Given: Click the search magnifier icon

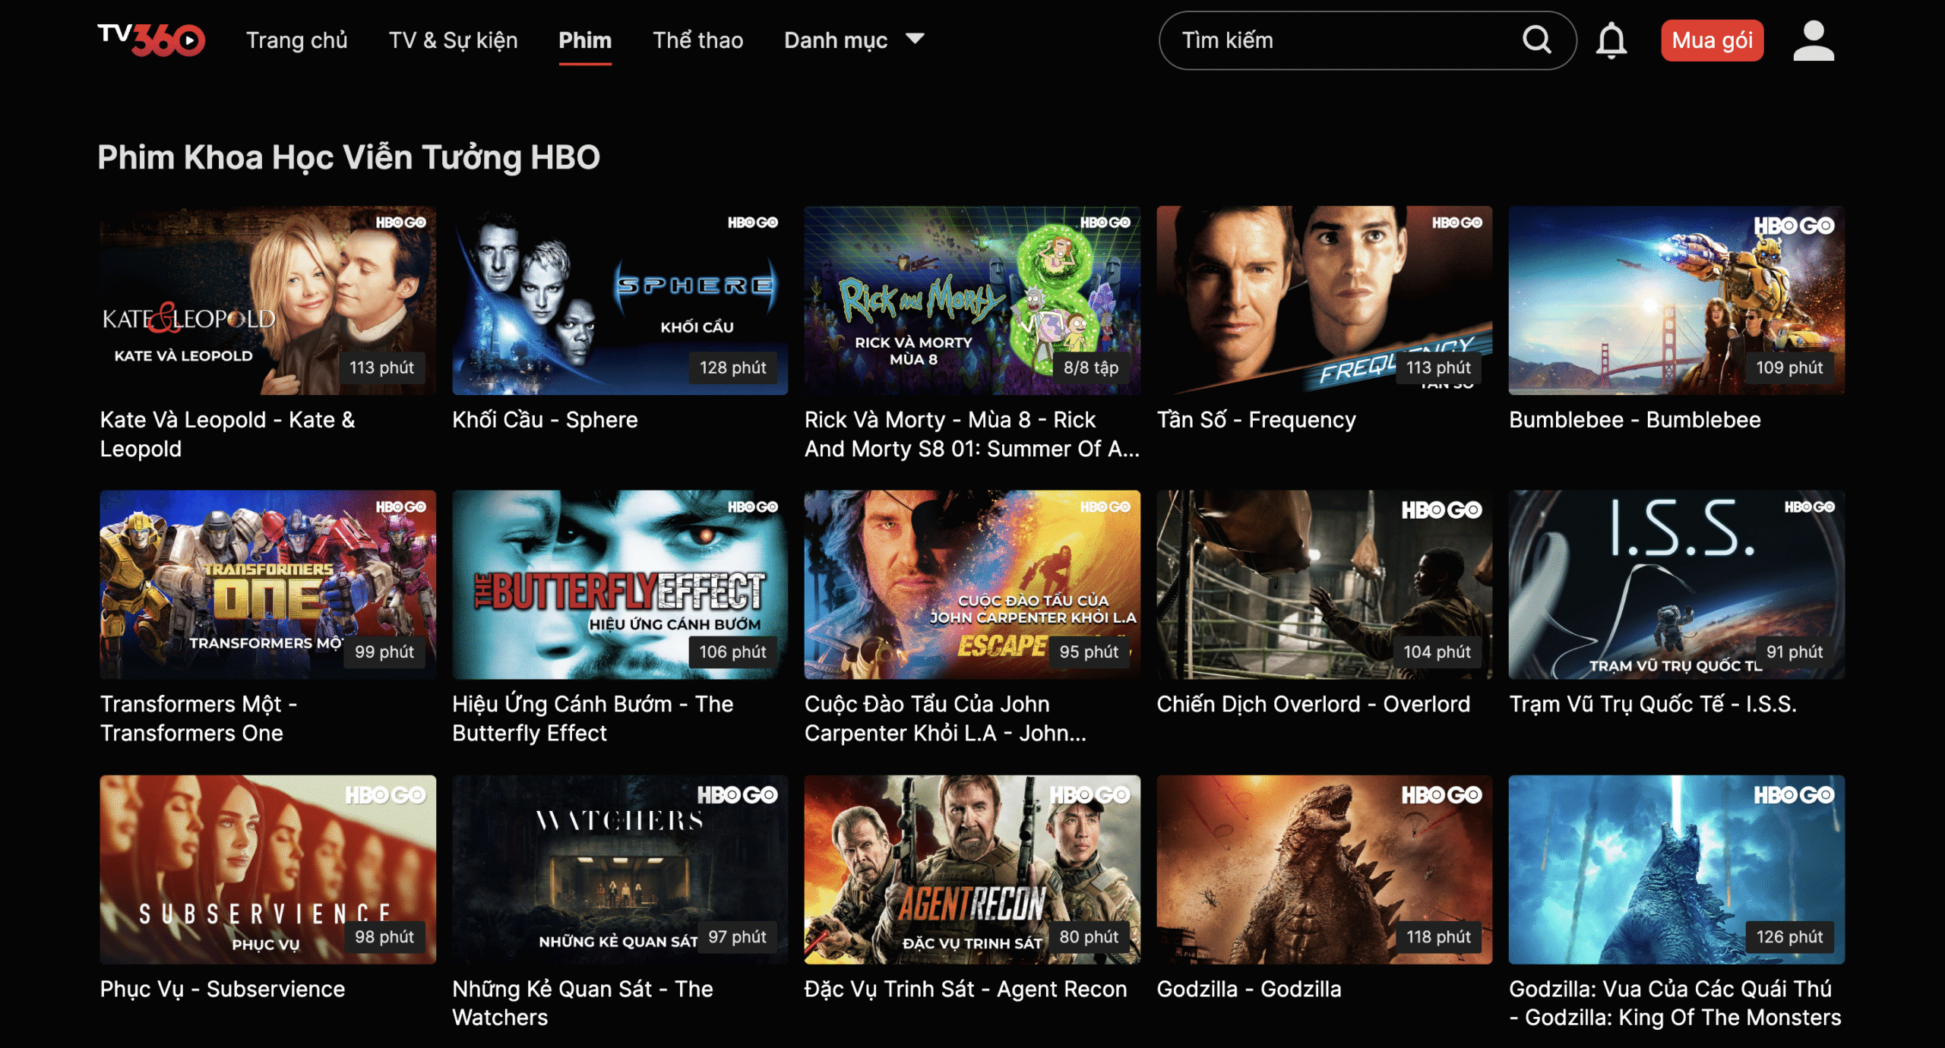Looking at the screenshot, I should point(1535,39).
